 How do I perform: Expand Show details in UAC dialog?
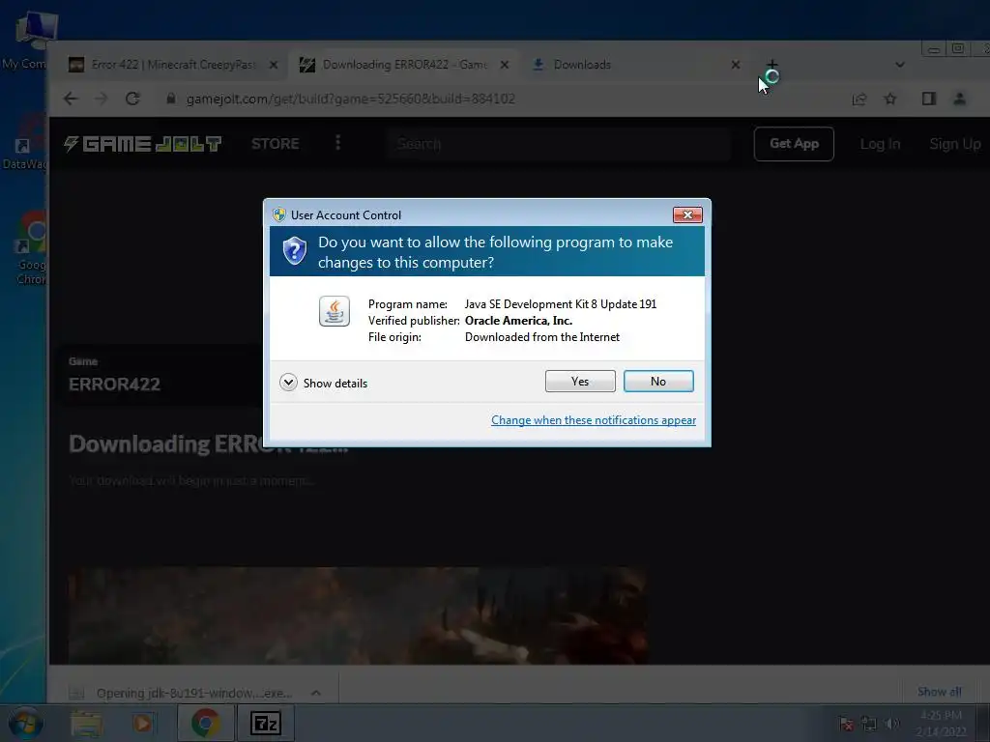pos(324,383)
